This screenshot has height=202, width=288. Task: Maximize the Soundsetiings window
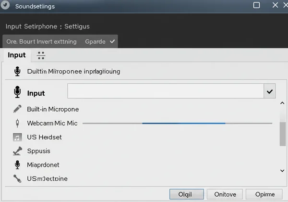point(256,5)
